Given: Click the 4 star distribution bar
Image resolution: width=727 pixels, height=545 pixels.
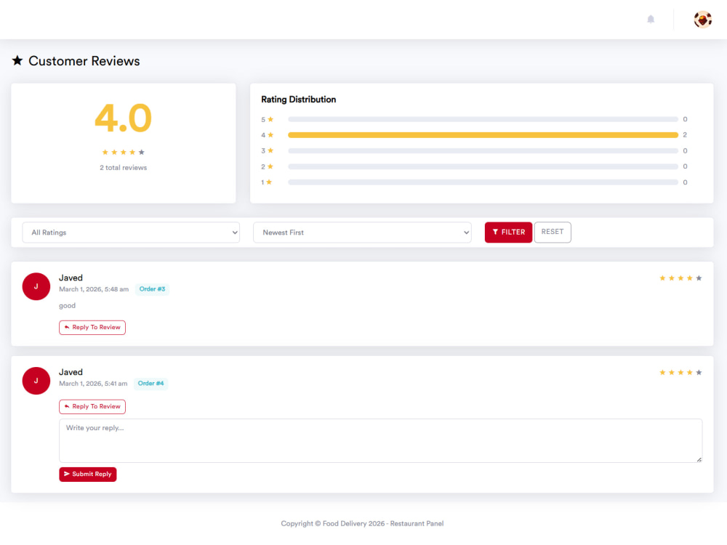Looking at the screenshot, I should pos(483,135).
